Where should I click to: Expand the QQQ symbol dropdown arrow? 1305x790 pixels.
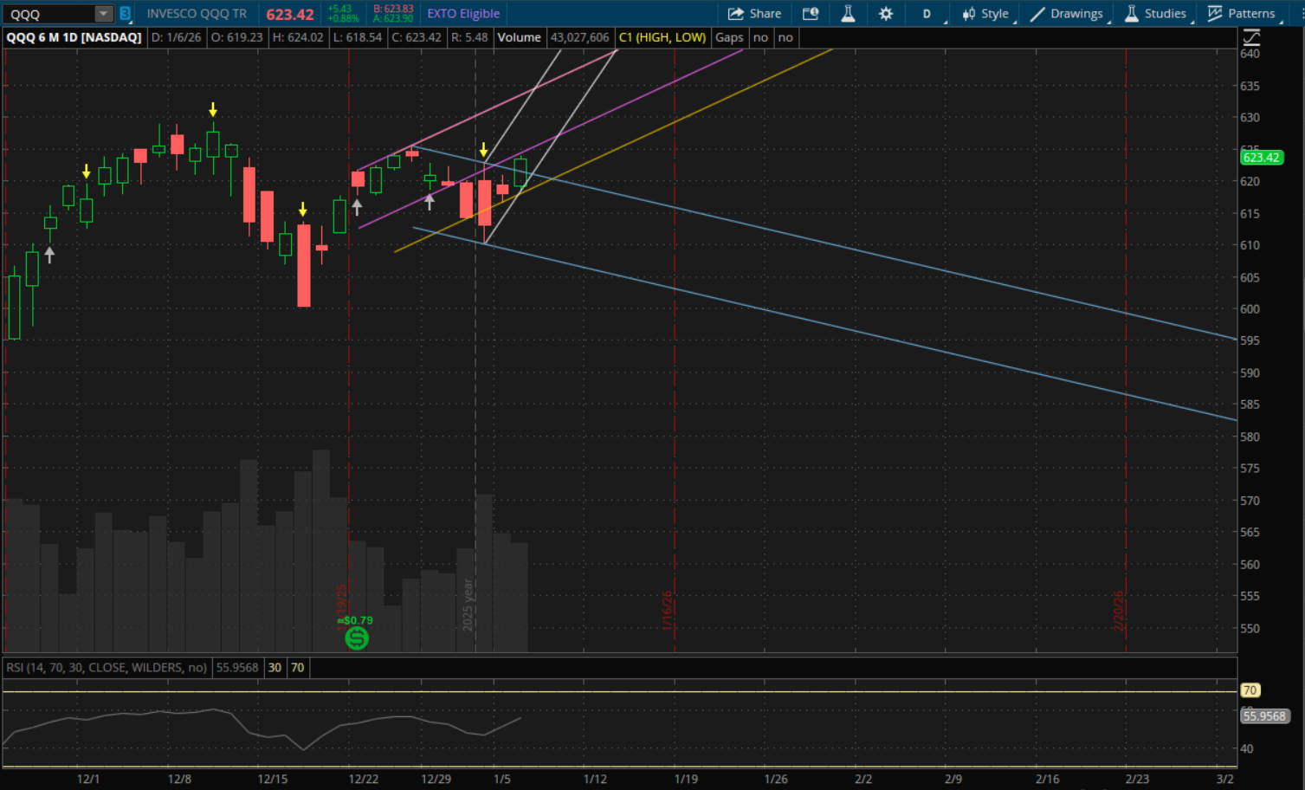(x=103, y=14)
